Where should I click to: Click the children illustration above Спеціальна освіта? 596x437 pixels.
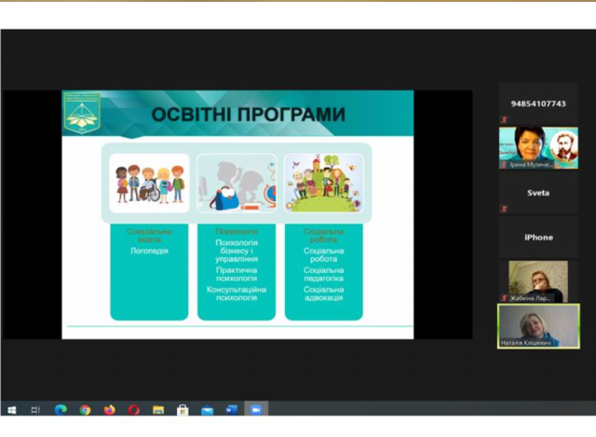coord(149,183)
